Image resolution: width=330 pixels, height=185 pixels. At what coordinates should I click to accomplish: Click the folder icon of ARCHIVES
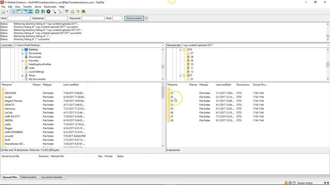click(3, 93)
